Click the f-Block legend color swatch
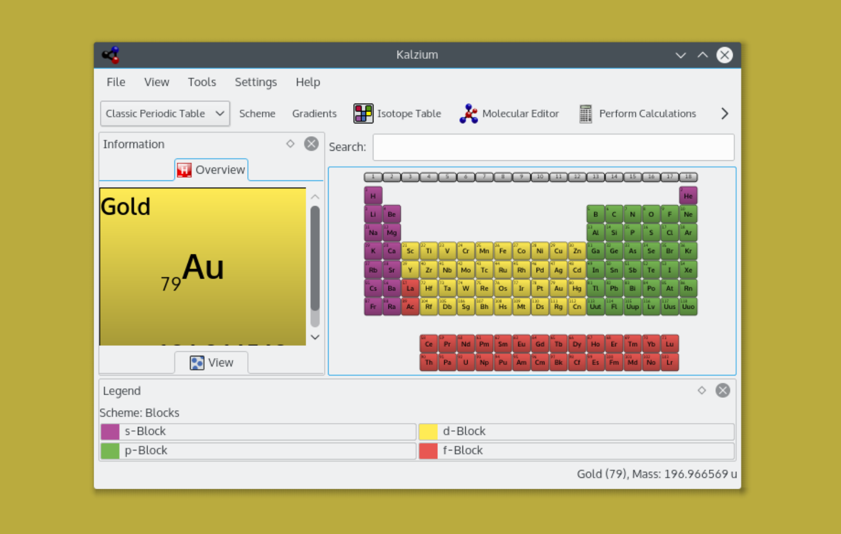This screenshot has width=841, height=534. 428,451
